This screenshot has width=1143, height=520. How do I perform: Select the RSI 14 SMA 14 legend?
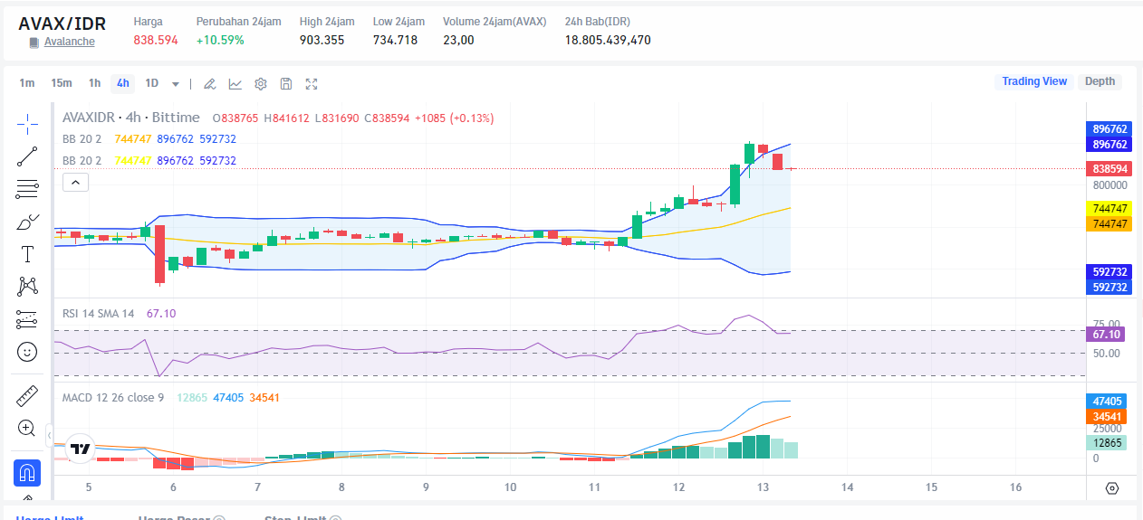[x=98, y=313]
